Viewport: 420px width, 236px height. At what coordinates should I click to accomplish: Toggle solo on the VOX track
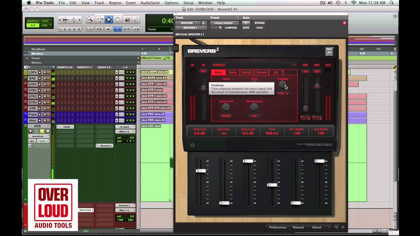(x=42, y=131)
